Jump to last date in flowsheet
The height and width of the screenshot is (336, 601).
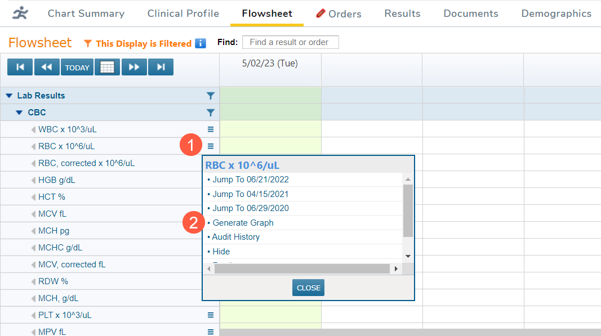[x=161, y=68]
